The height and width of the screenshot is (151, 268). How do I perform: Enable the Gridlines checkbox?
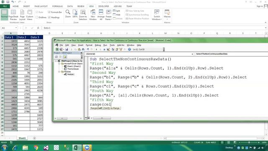41,17
